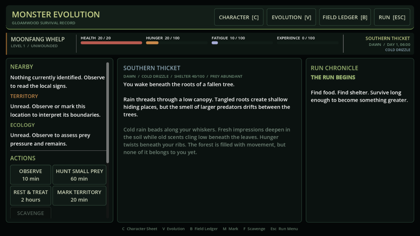
Task: Click Mark Territory 20 min action
Action: (79, 196)
